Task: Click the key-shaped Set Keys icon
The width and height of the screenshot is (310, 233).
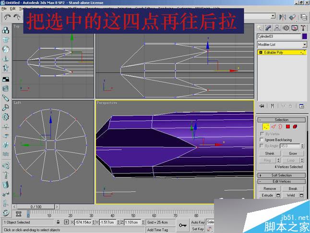Action: click(x=182, y=225)
